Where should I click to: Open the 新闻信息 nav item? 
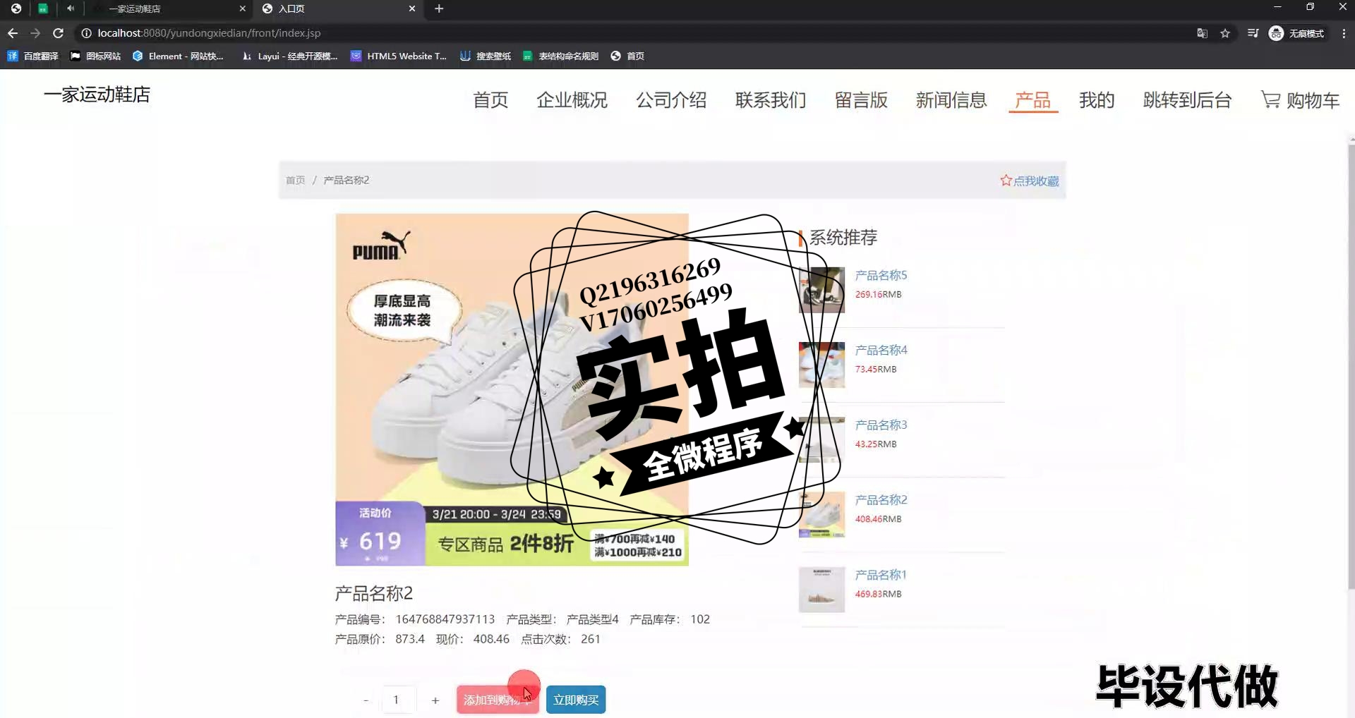(951, 100)
